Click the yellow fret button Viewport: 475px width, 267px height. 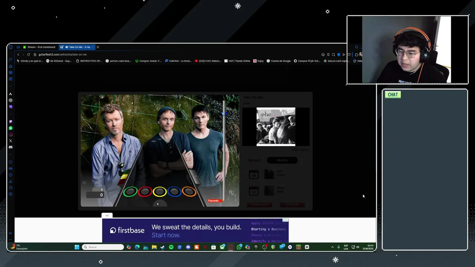tap(160, 191)
